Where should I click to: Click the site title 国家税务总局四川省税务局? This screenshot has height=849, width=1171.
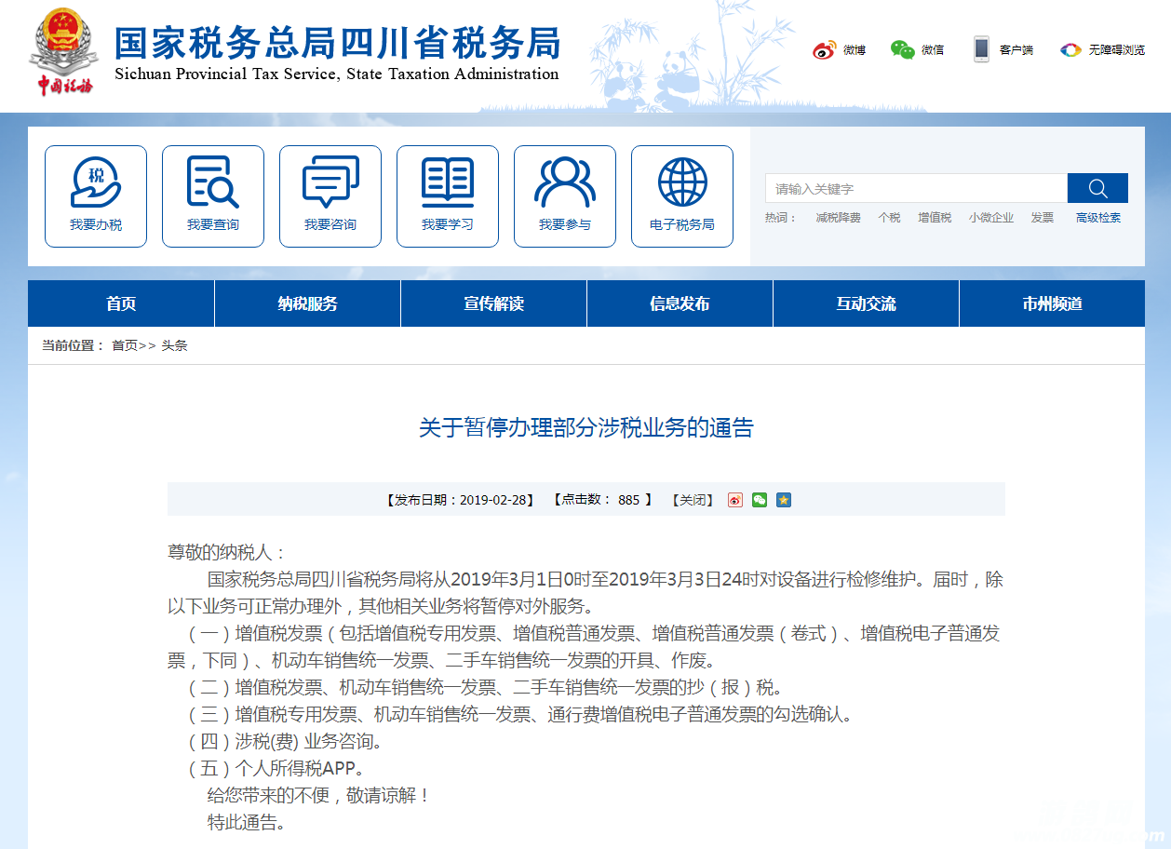(338, 42)
